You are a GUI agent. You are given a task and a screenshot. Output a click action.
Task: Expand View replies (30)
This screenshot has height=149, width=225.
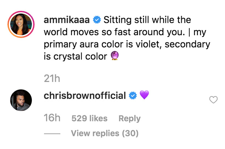[x=105, y=133]
